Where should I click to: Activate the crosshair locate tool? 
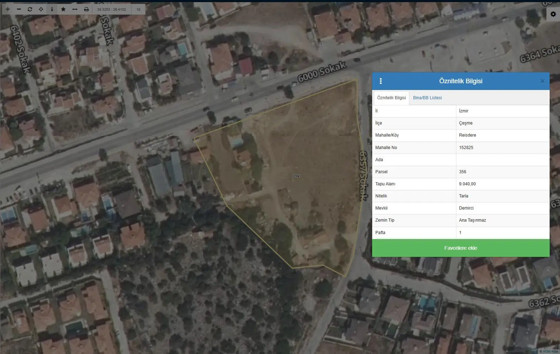(41, 9)
